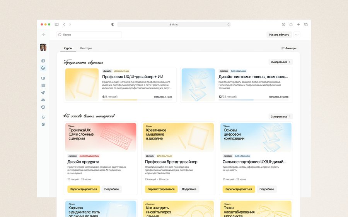Open a new tab with plus icon
This screenshot has width=348, height=217.
298,24
